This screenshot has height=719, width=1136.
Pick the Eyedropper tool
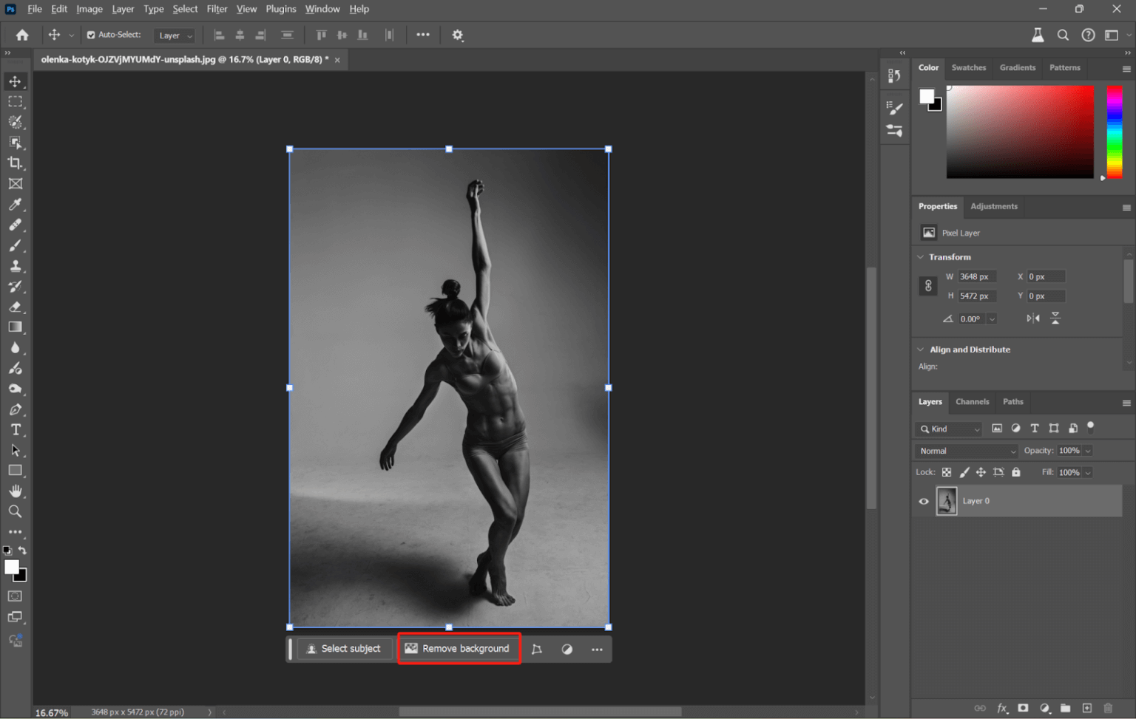pos(15,205)
